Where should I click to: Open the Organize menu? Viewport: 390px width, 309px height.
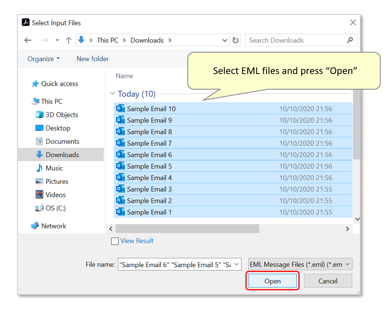[x=44, y=59]
